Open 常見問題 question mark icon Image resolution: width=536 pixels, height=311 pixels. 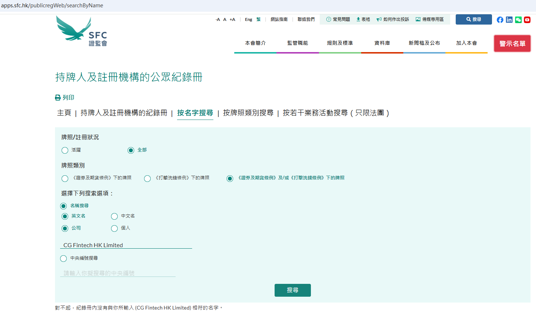(x=328, y=19)
